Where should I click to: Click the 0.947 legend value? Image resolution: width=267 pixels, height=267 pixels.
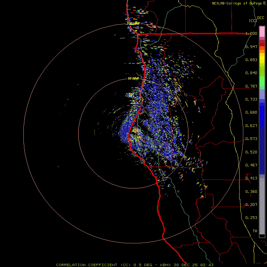[251, 47]
